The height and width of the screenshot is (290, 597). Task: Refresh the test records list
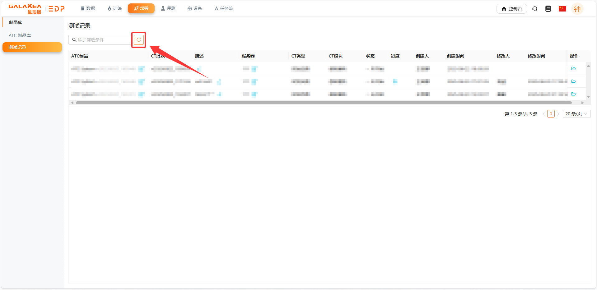(139, 40)
